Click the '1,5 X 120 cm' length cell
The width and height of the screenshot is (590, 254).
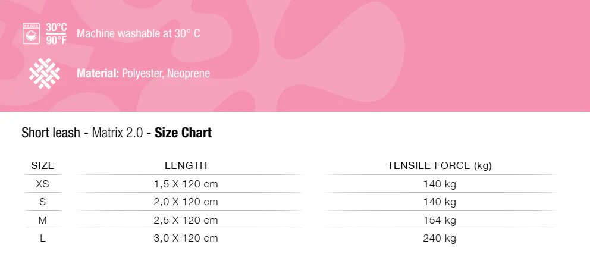point(186,184)
